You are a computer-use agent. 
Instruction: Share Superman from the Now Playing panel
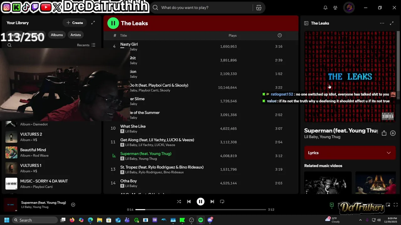point(384,133)
